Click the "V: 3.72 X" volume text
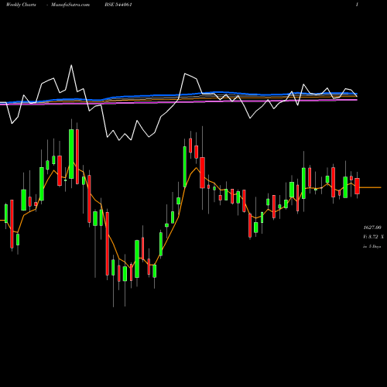 click(x=373, y=237)
